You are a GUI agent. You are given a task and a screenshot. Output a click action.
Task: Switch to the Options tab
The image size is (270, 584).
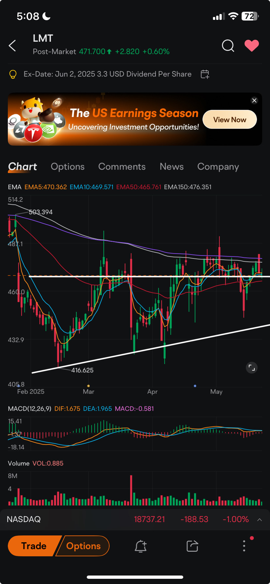tap(67, 167)
